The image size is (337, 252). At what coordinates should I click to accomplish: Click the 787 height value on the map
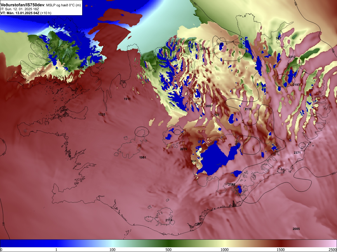217,115
